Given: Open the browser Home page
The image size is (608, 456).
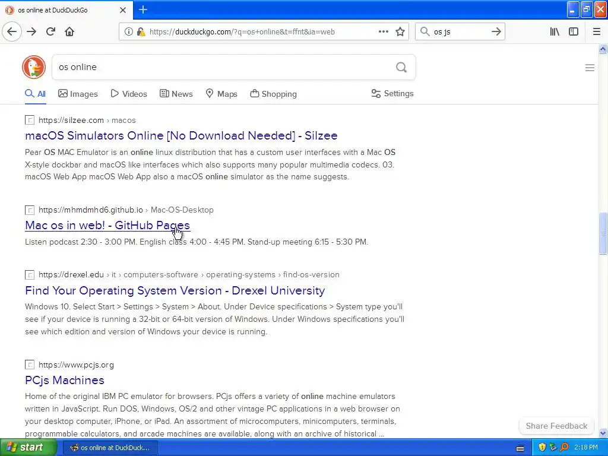Looking at the screenshot, I should pos(69,31).
